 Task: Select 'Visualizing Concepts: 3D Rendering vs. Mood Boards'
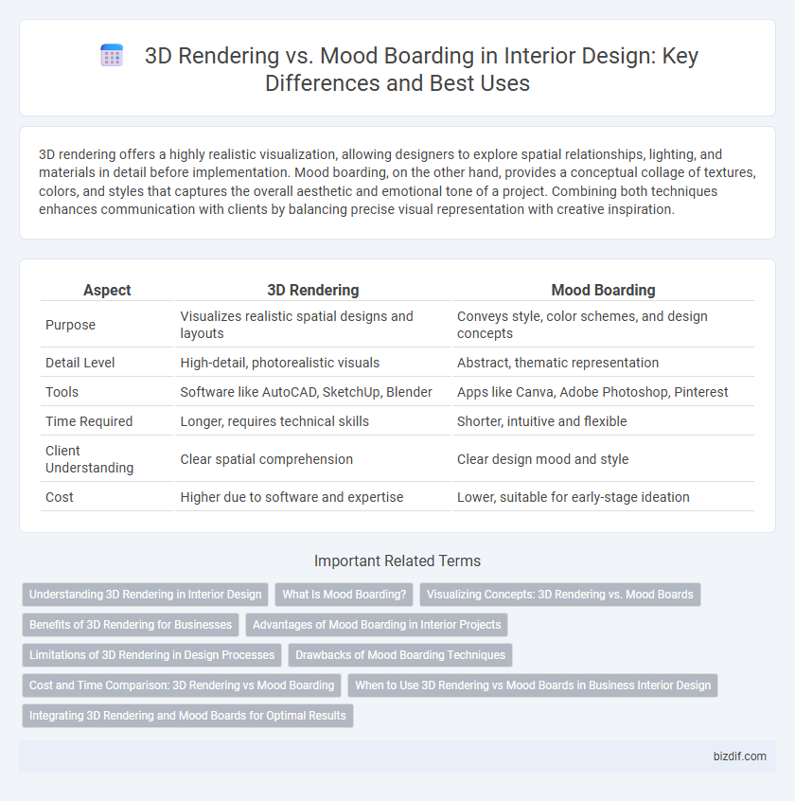[560, 595]
